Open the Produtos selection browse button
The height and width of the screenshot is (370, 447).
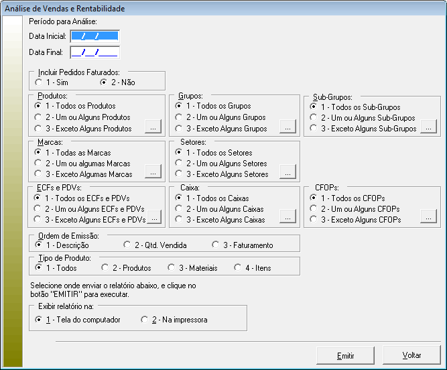pyautogui.click(x=153, y=127)
